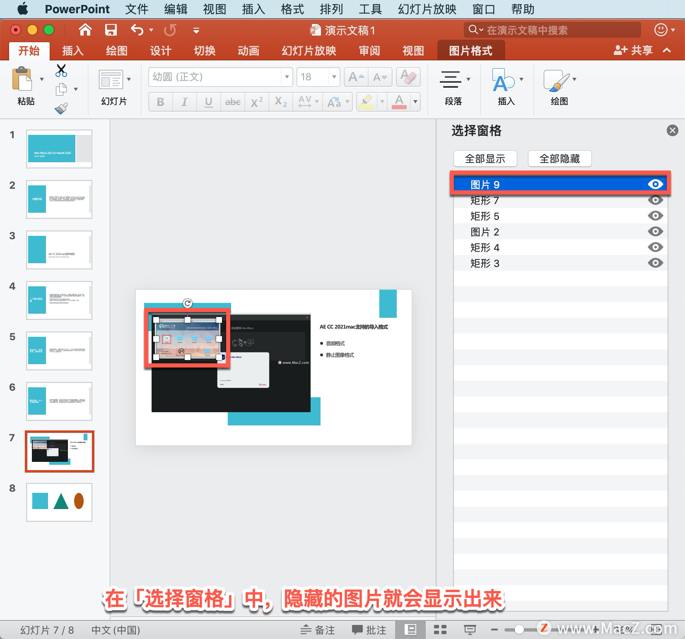
Task: Open Comments from the status bar
Action: click(369, 629)
